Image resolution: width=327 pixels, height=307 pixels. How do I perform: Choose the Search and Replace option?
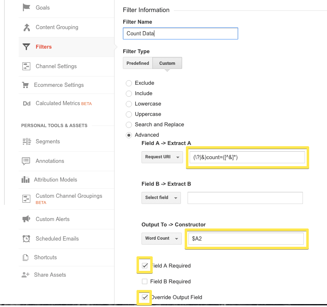pos(129,125)
